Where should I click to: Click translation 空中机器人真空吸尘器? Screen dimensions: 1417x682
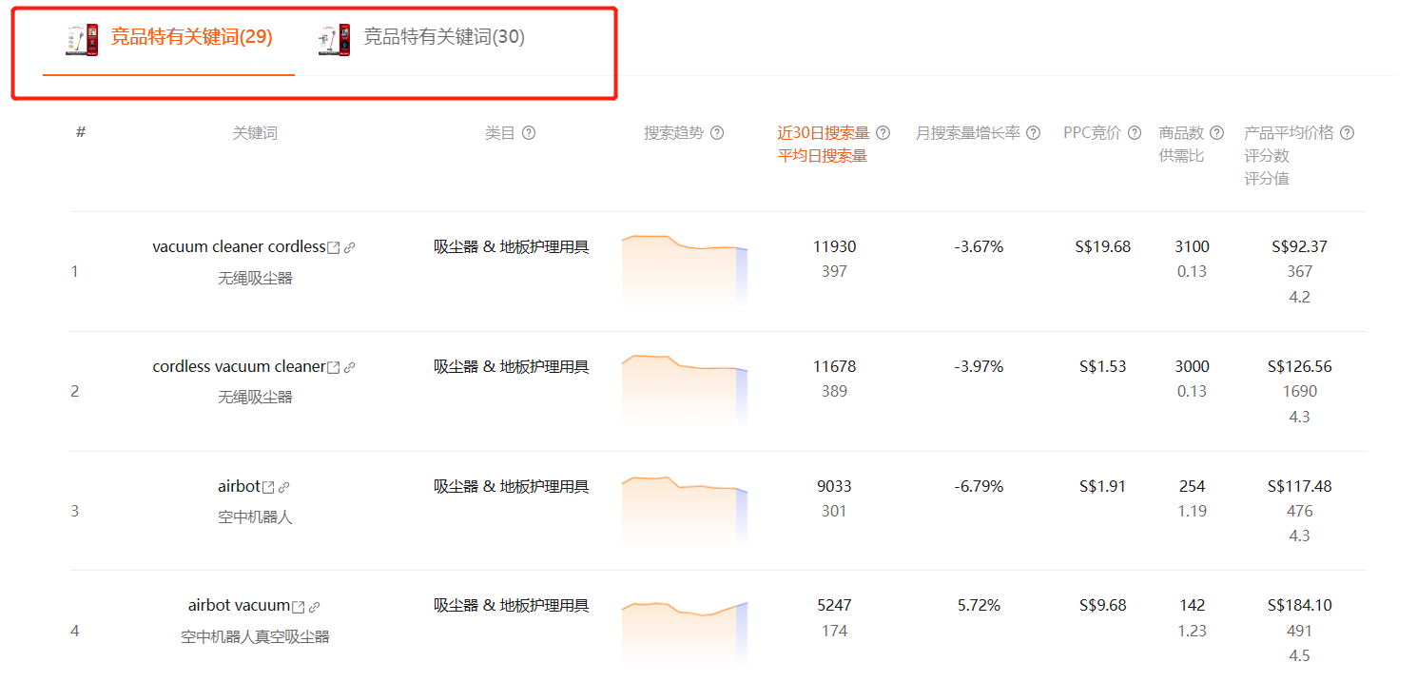point(255,636)
